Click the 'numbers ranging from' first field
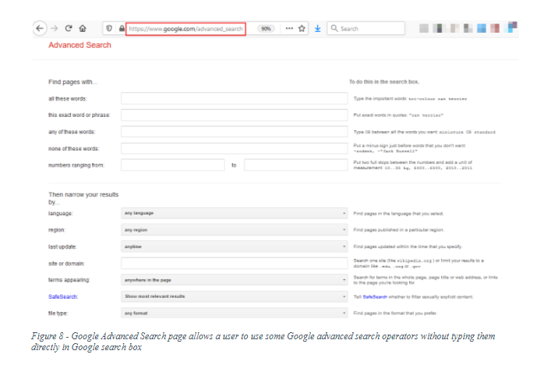 pos(173,165)
